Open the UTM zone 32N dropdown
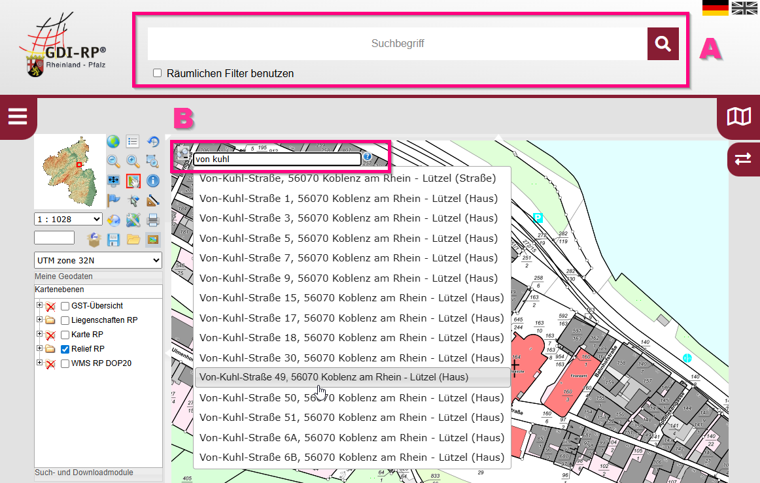This screenshot has height=483, width=760. click(98, 261)
